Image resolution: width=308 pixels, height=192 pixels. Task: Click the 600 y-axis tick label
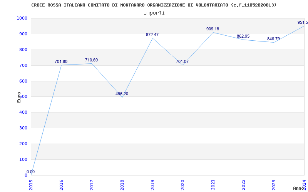pos(23,81)
